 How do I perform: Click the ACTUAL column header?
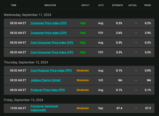coord(133,5)
